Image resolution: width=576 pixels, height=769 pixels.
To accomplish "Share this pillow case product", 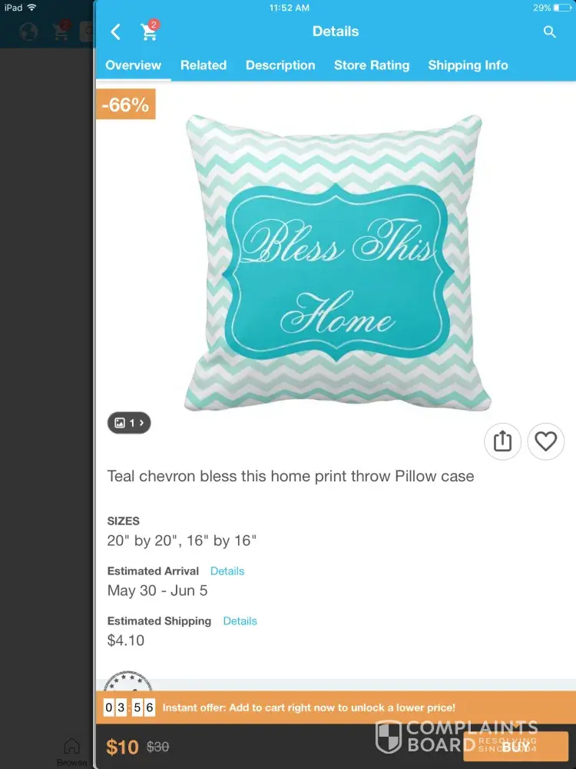I will pyautogui.click(x=502, y=441).
